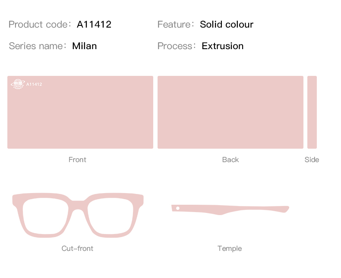The image size is (341, 278).
Task: Click the Side caption label
Action: [312, 159]
